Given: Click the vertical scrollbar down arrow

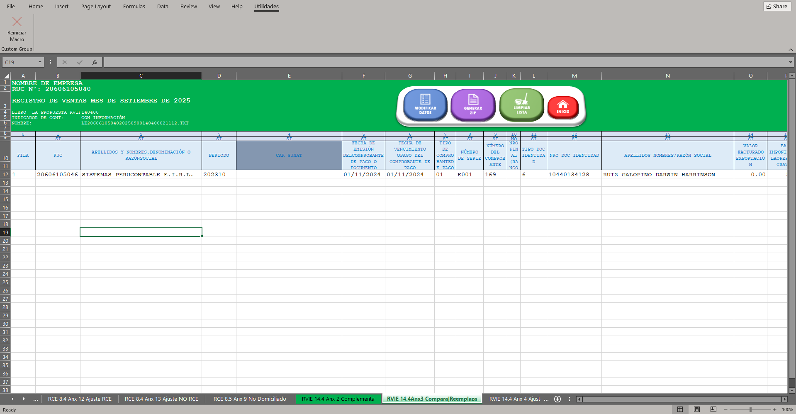Looking at the screenshot, I should pos(792,390).
